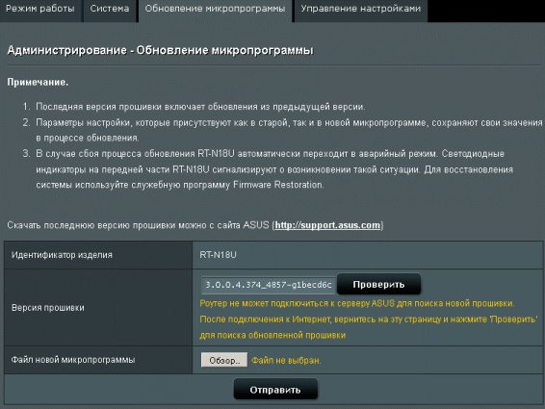Click the Идентификатор изделия label

(62, 255)
